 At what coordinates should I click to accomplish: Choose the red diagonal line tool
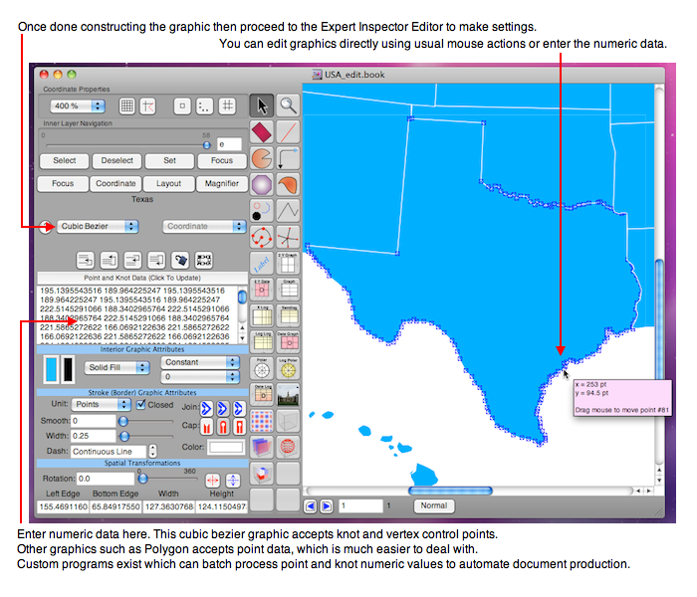point(287,131)
